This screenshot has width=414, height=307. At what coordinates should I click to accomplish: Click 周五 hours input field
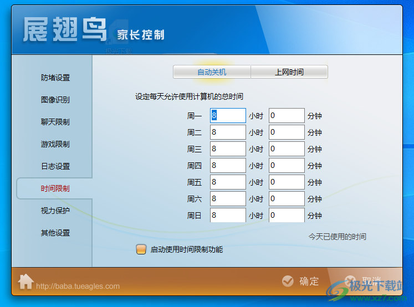point(228,182)
